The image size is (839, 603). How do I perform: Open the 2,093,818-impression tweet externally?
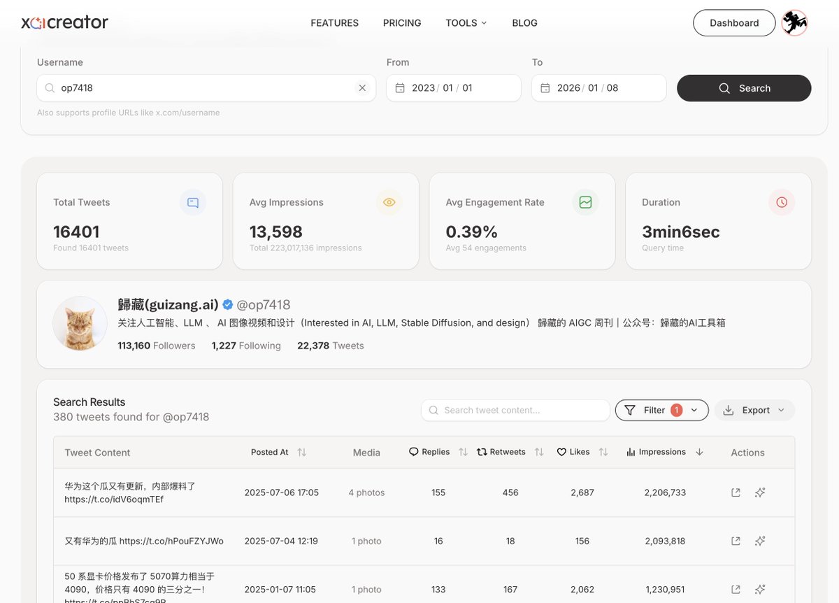point(736,541)
